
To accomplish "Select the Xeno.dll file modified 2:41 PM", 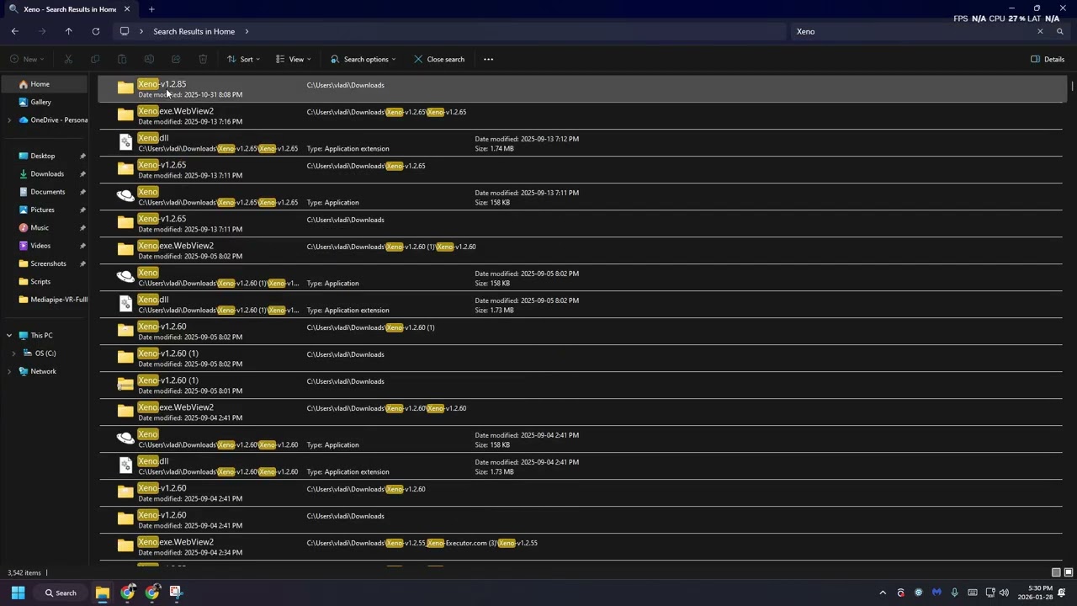I will click(x=581, y=466).
